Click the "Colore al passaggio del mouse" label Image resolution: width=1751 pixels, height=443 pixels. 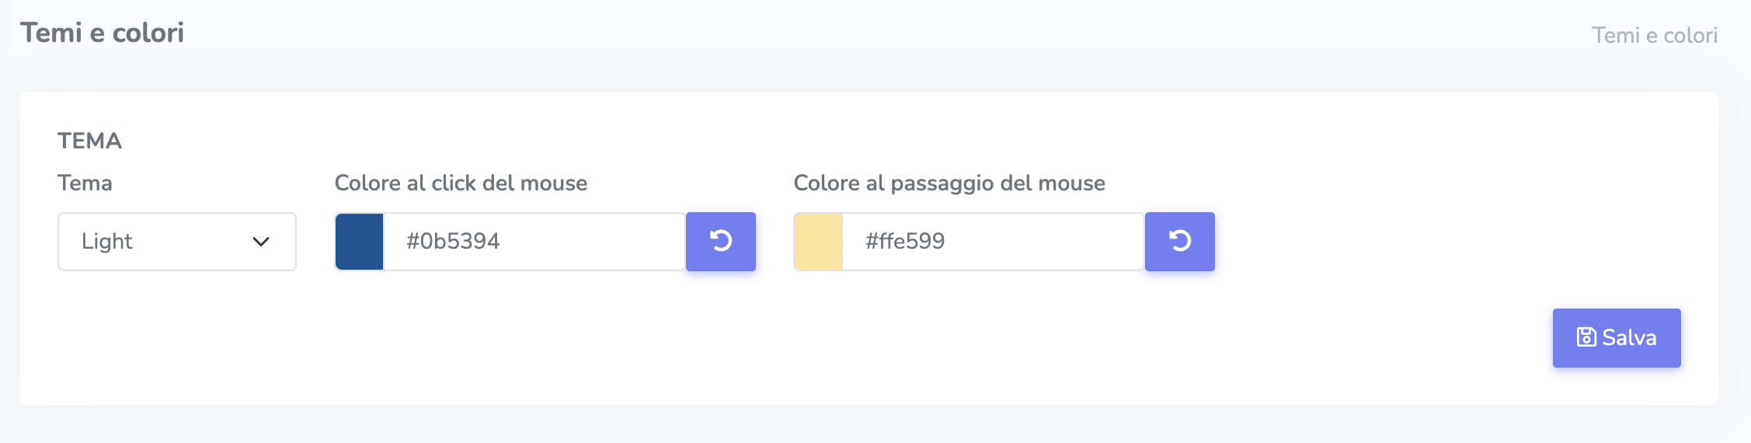click(x=949, y=183)
